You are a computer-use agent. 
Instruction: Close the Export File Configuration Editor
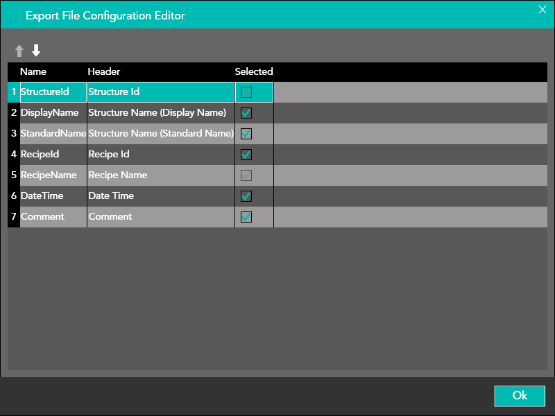coord(543,9)
